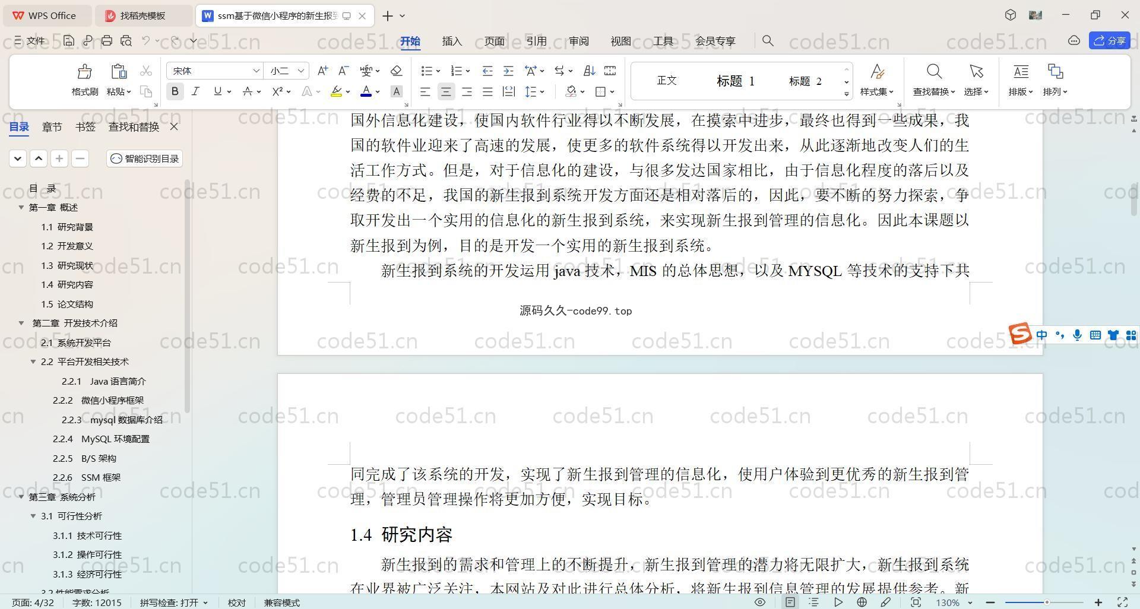
Task: Collapse the 第一章 概述 tree node
Action: point(21,207)
